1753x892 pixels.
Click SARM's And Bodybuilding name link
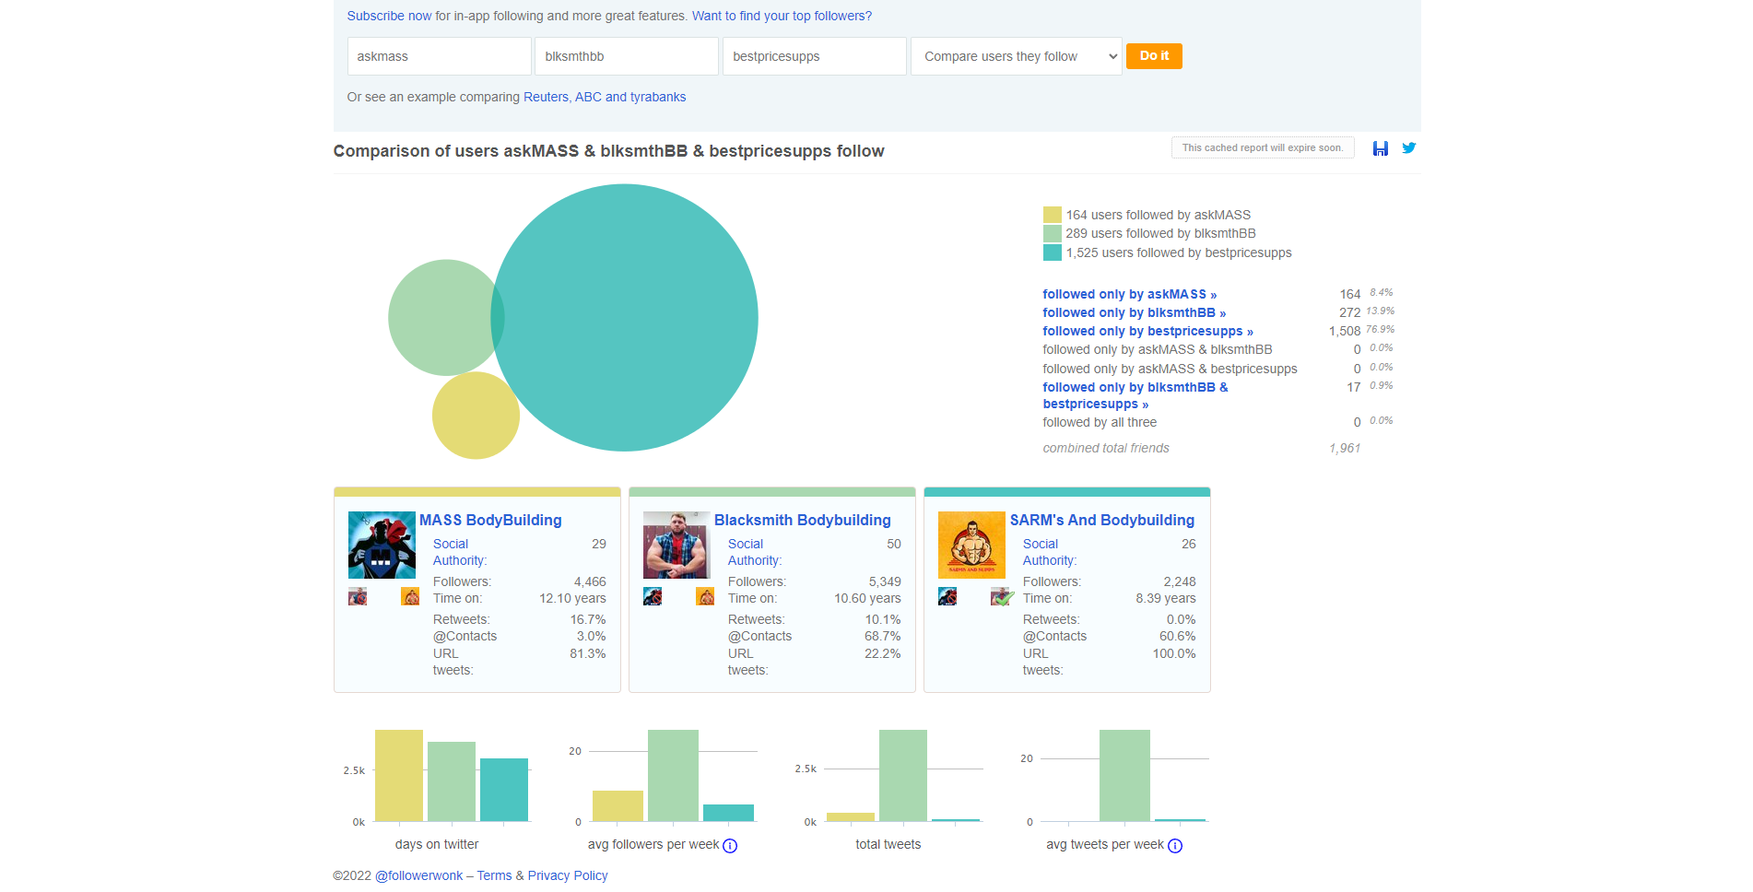click(x=1101, y=520)
